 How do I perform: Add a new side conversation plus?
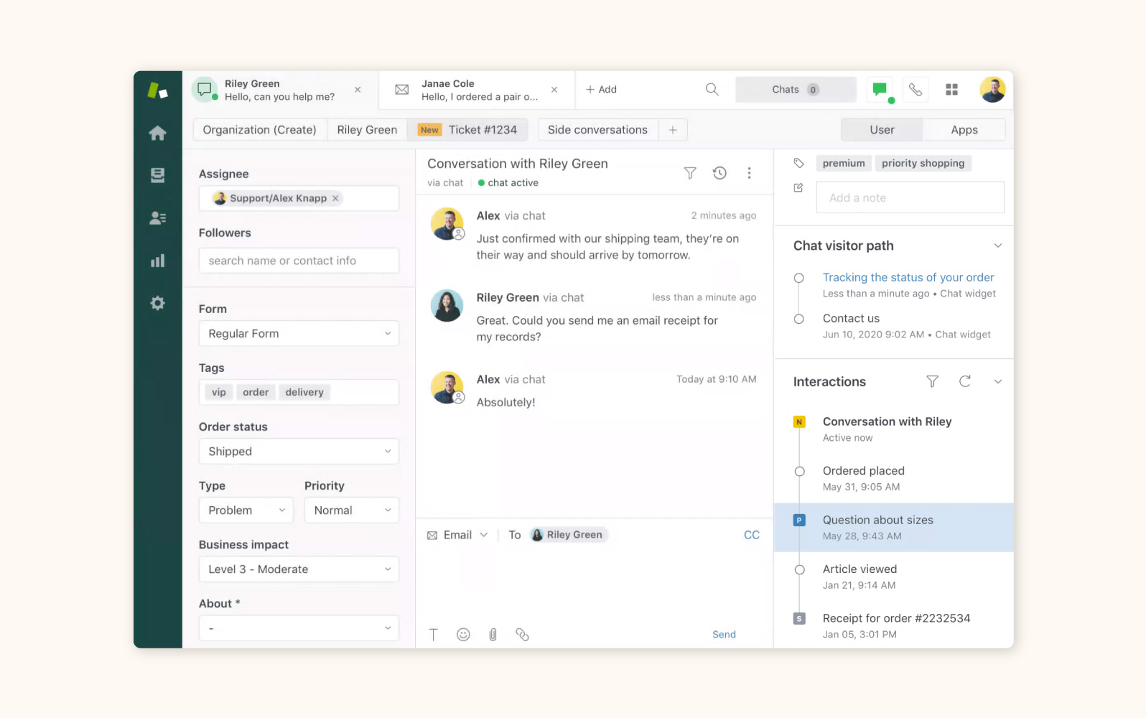(673, 130)
